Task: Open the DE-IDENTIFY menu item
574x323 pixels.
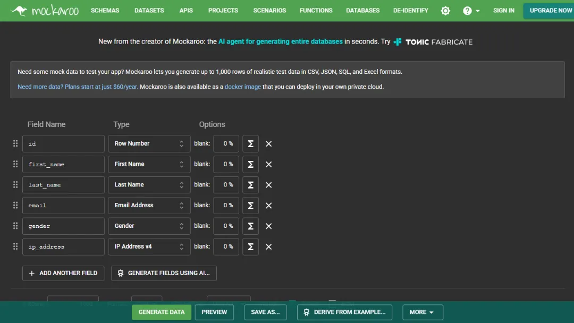Action: tap(410, 11)
